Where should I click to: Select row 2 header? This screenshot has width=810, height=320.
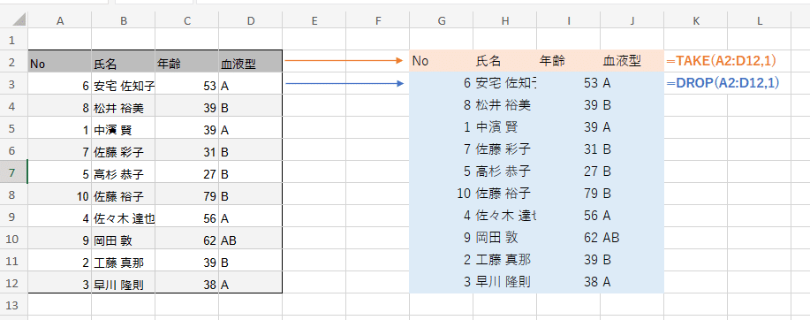(x=14, y=62)
